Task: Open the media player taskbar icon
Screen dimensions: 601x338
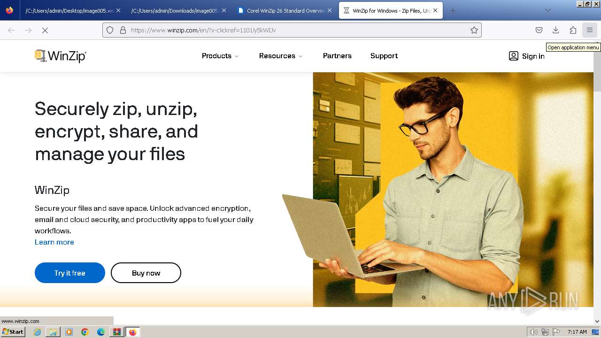Action: point(69,332)
